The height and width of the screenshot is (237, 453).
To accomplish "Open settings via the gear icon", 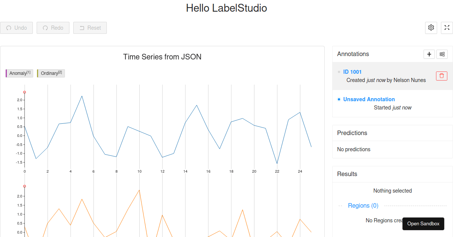I will click(x=431, y=27).
